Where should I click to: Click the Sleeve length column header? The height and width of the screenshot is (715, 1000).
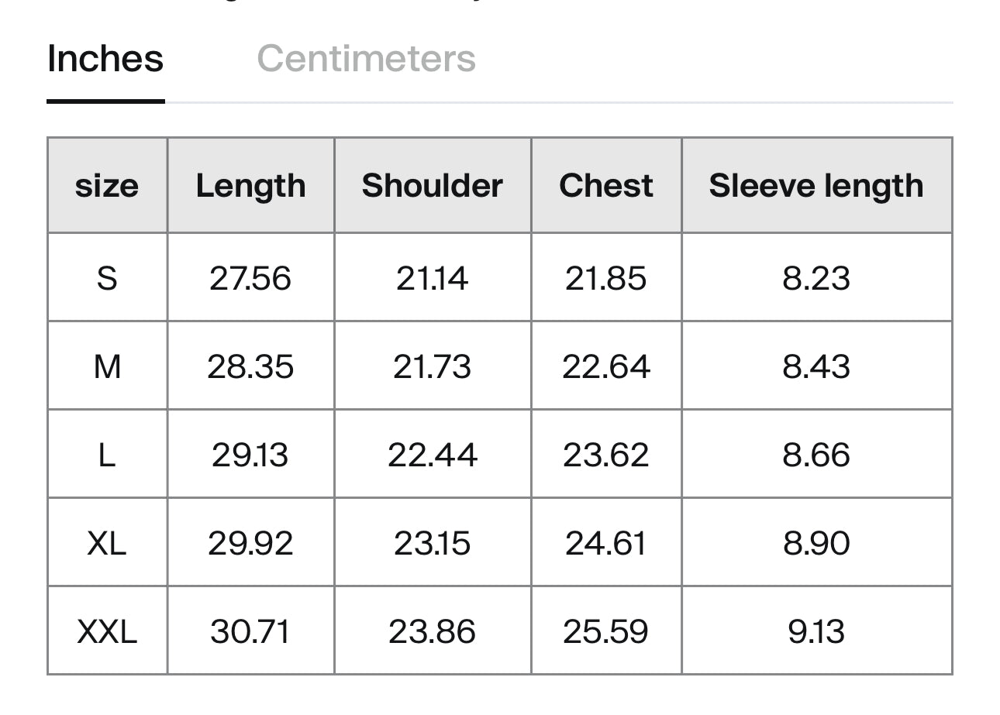(x=816, y=186)
